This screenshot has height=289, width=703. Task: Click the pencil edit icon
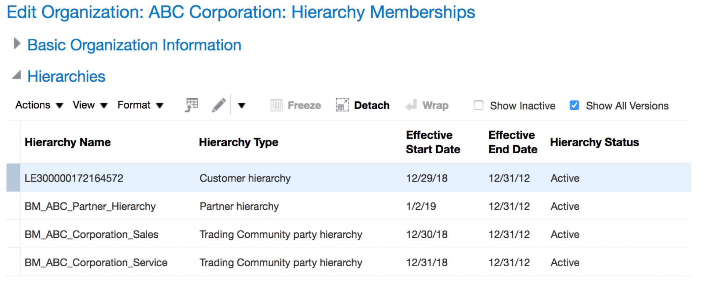(219, 105)
